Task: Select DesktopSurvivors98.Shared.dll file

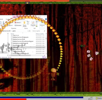Action: (x=20, y=43)
